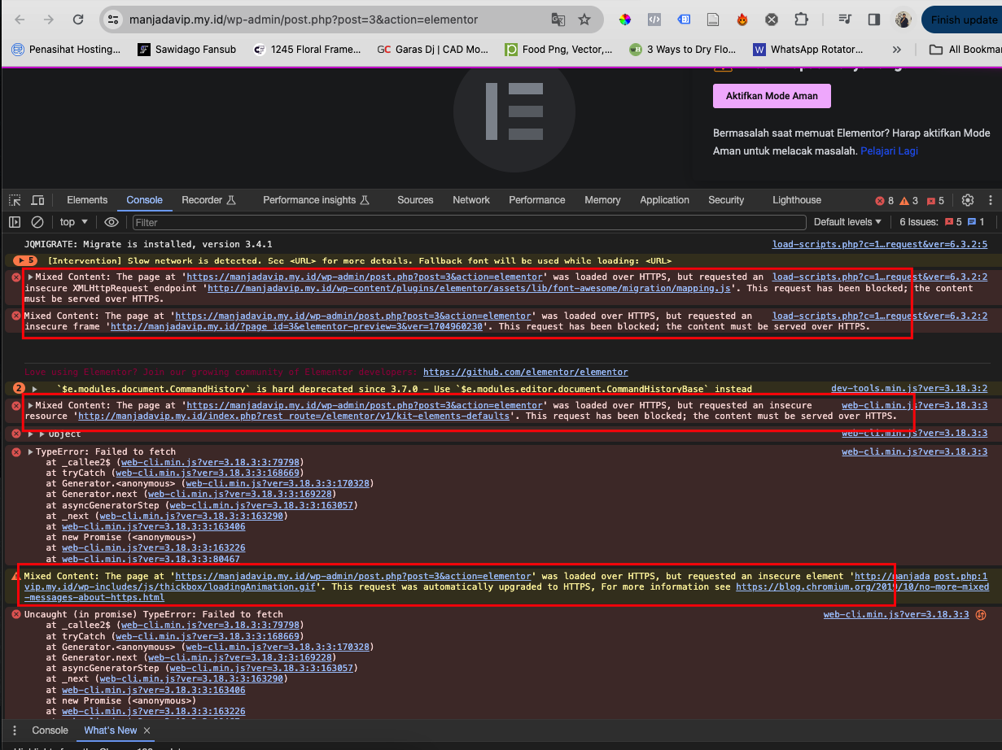Open the Lighthouse tab
Viewport: 1002px width, 750px height.
click(x=796, y=200)
